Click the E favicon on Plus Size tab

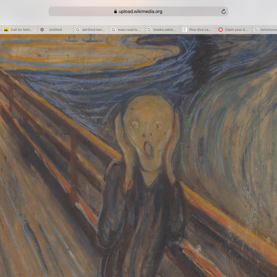tap(185, 30)
